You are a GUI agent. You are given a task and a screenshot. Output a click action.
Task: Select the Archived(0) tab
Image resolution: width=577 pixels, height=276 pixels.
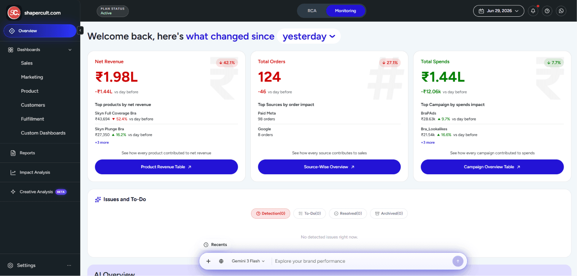[x=389, y=213]
